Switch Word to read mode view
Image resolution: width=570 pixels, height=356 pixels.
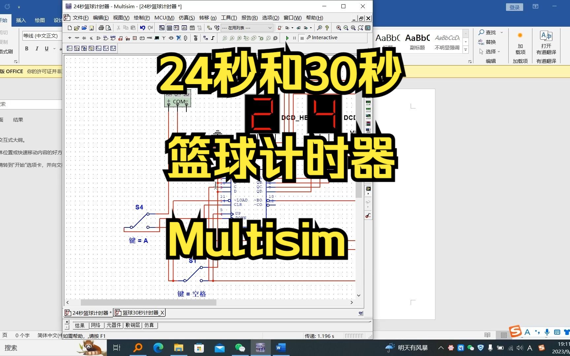(487, 335)
